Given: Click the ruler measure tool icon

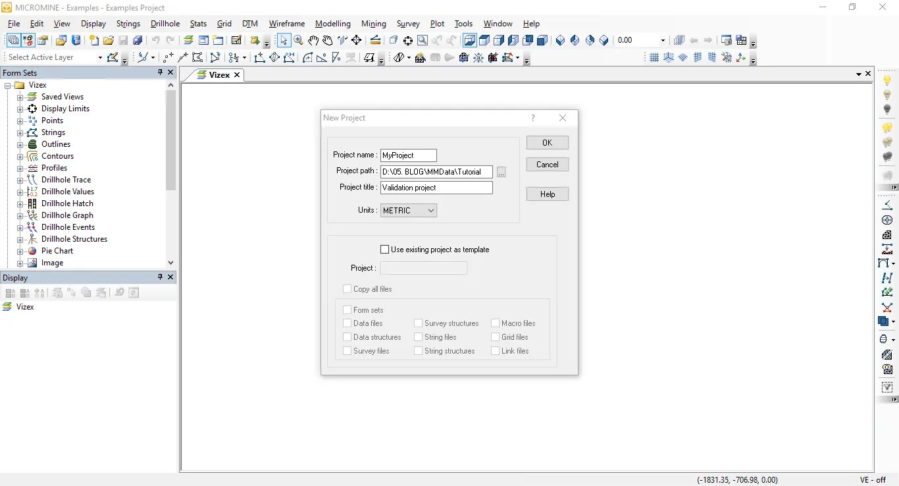Looking at the screenshot, I should pos(375,40).
